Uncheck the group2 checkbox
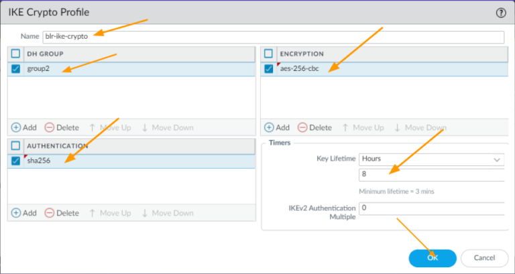Screen dimensions: 515x274 (x=16, y=68)
